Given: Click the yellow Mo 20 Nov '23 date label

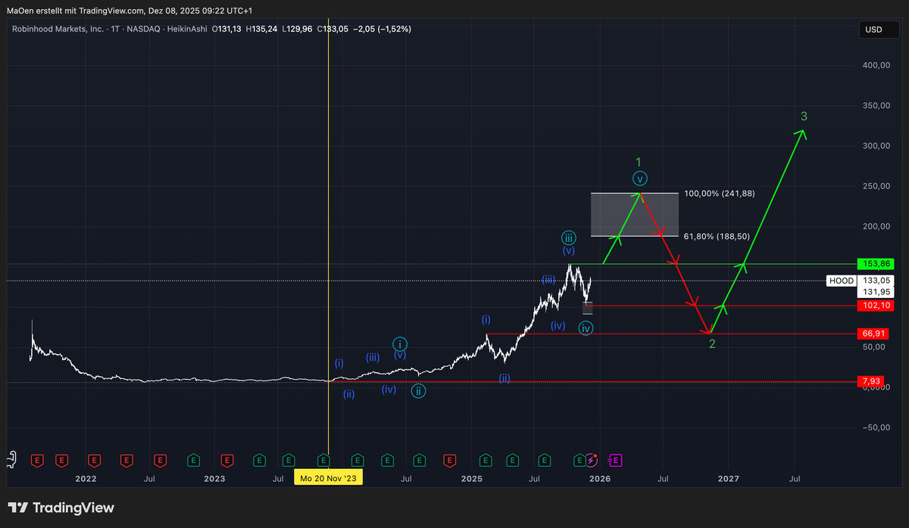Looking at the screenshot, I should click(327, 479).
